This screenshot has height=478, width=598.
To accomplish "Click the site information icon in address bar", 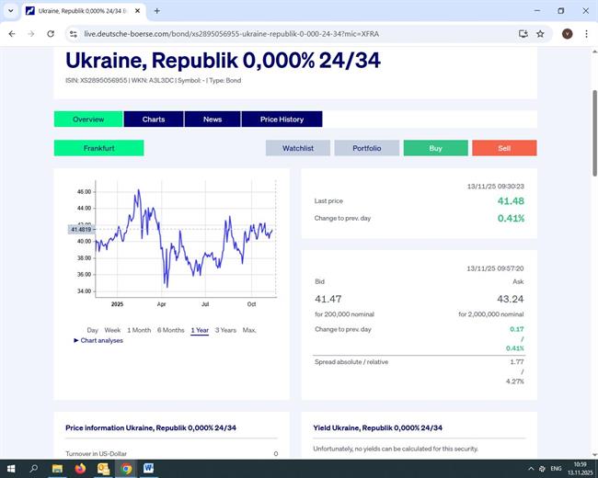I will (73, 34).
